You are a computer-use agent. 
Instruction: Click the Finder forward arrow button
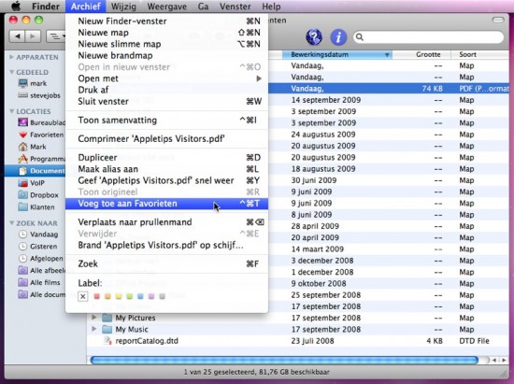click(x=33, y=36)
